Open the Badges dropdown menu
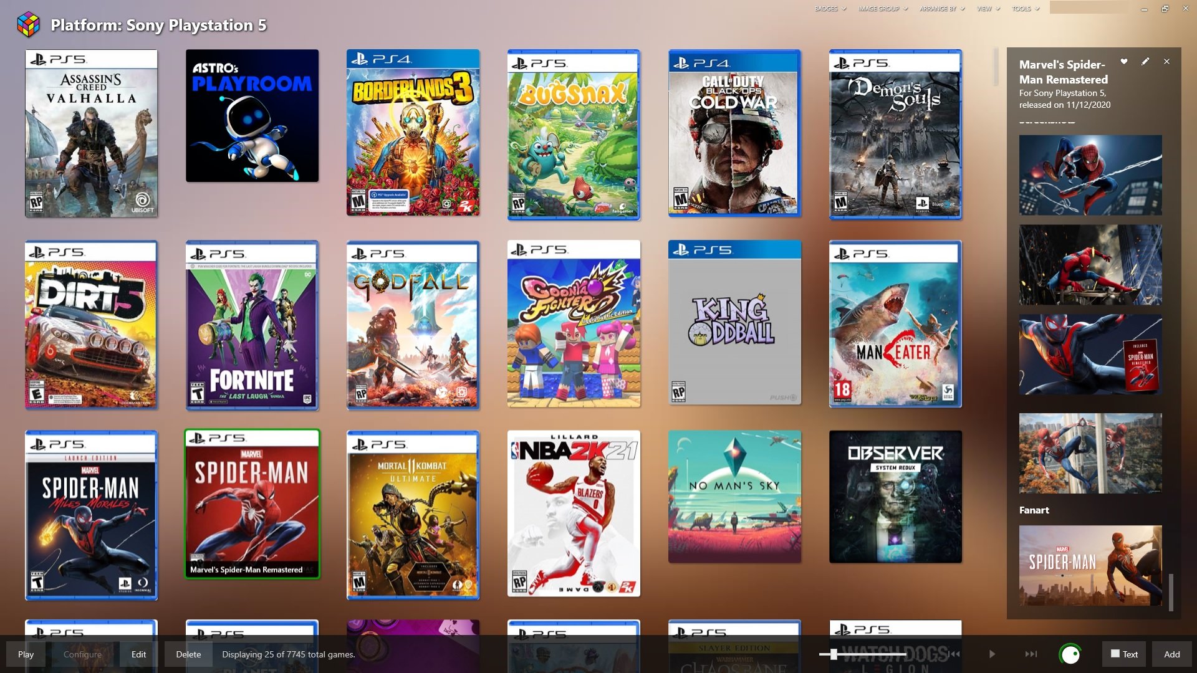The height and width of the screenshot is (673, 1197). 830,9
